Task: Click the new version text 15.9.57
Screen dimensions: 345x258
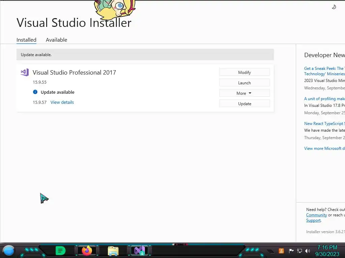Action: 40,102
